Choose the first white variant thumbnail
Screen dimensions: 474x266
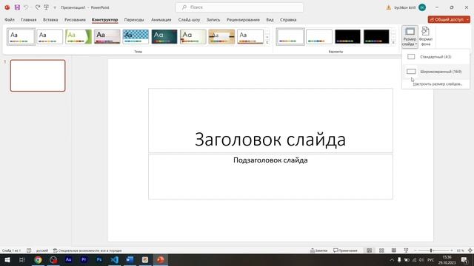[x=290, y=36]
